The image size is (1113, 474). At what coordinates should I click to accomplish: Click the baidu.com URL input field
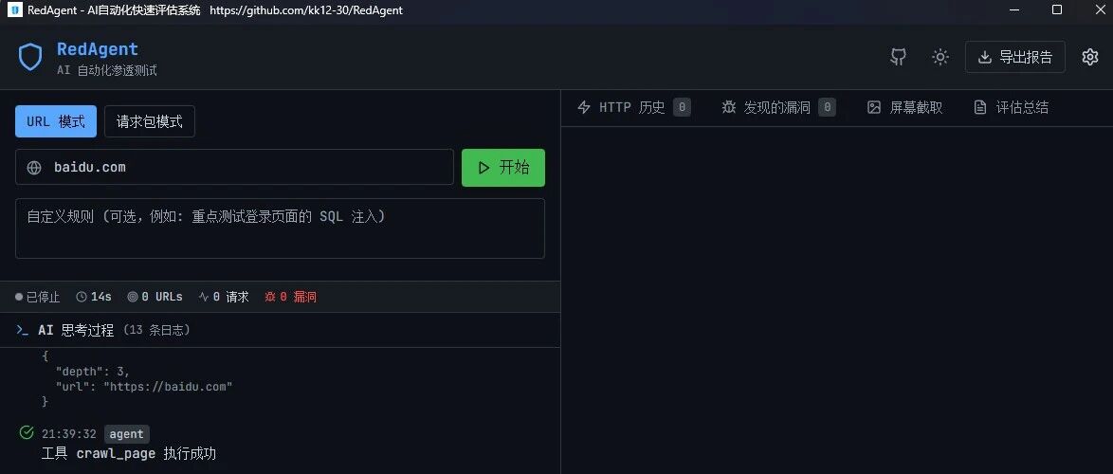coord(234,168)
